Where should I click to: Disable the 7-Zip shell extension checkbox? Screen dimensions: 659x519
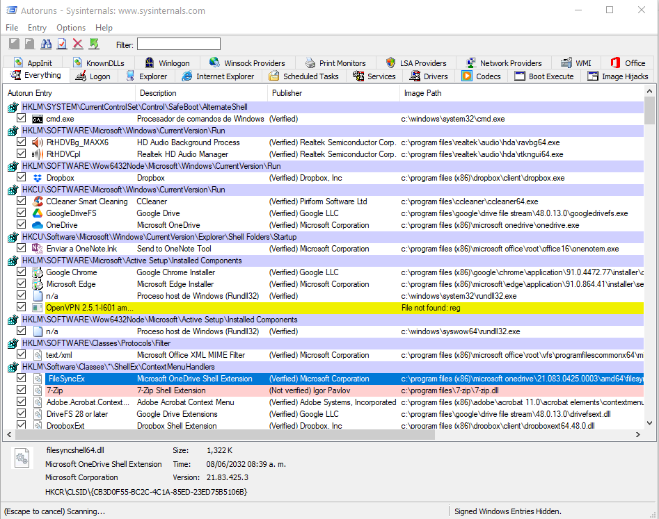(22, 390)
